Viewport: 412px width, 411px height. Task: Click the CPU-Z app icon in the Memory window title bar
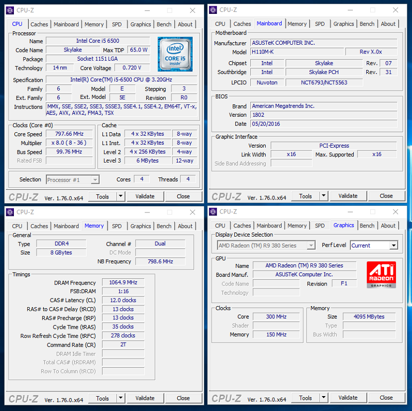10,212
